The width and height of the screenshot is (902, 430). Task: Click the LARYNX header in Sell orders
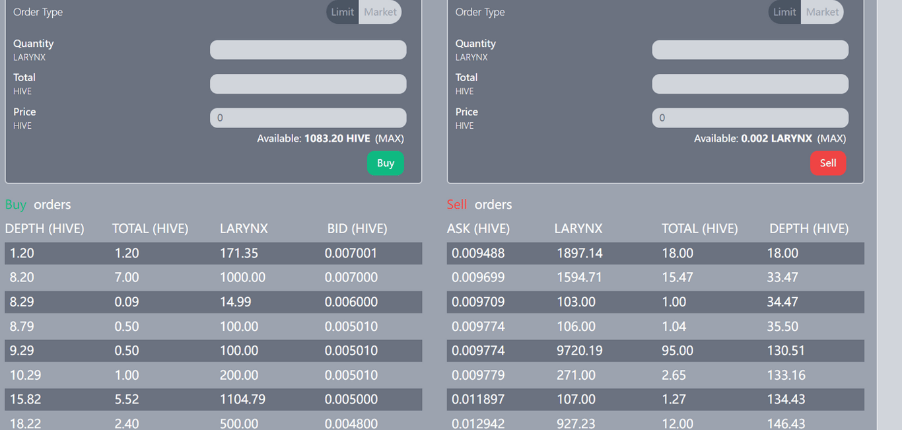[x=578, y=229]
